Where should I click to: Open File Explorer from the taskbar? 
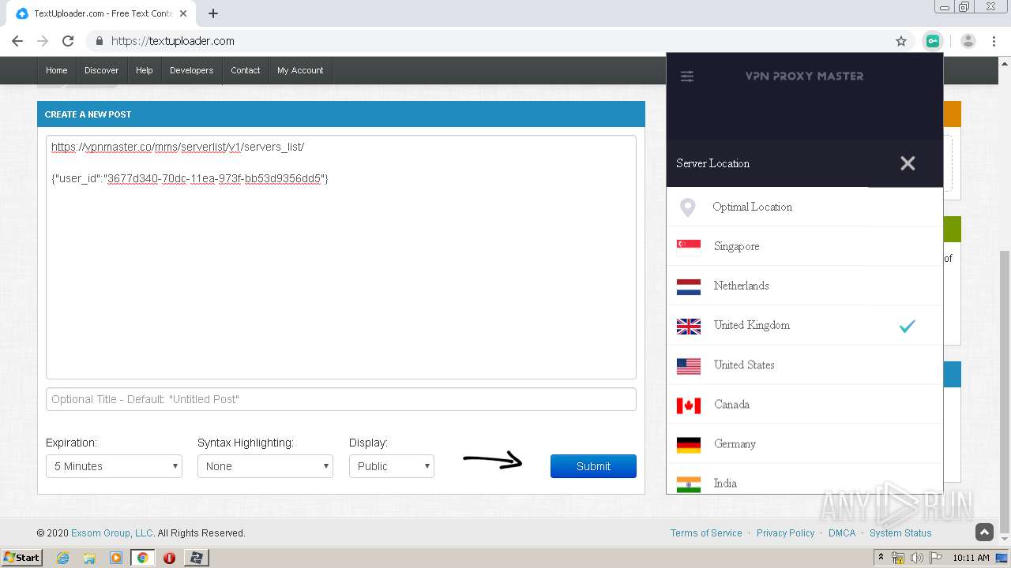coord(89,557)
